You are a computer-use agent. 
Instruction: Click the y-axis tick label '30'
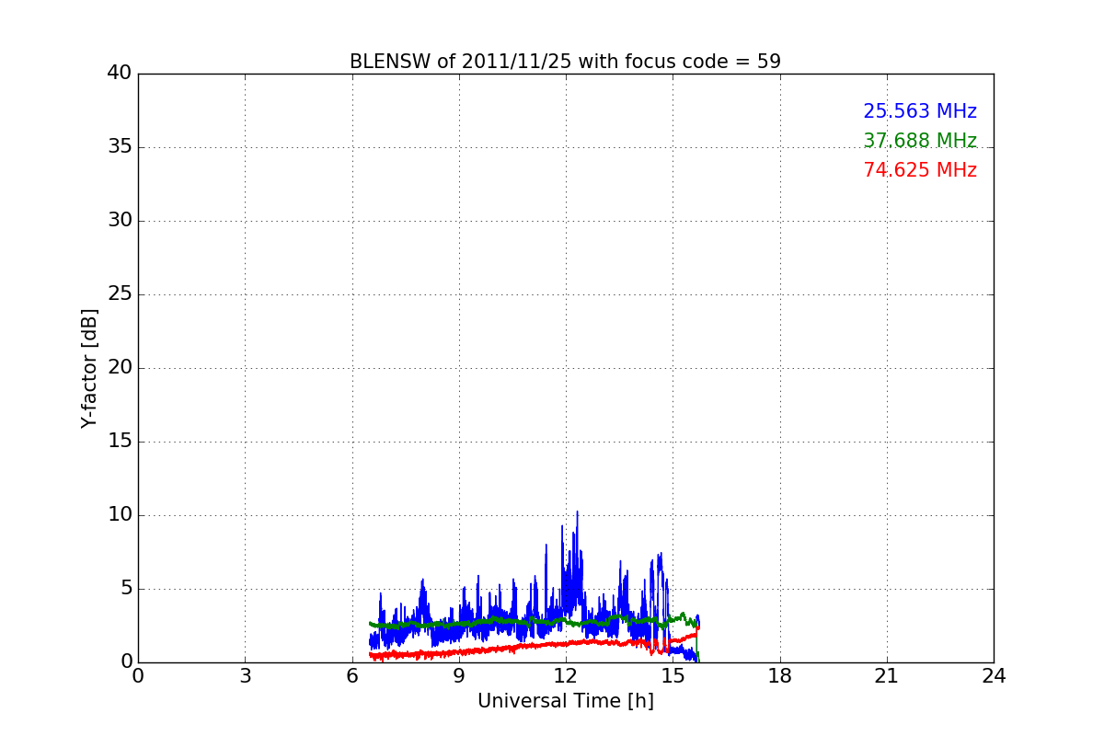[x=120, y=221]
